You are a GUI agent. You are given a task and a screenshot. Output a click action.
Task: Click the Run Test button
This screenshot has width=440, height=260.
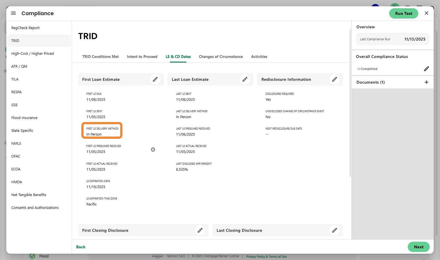(x=403, y=13)
